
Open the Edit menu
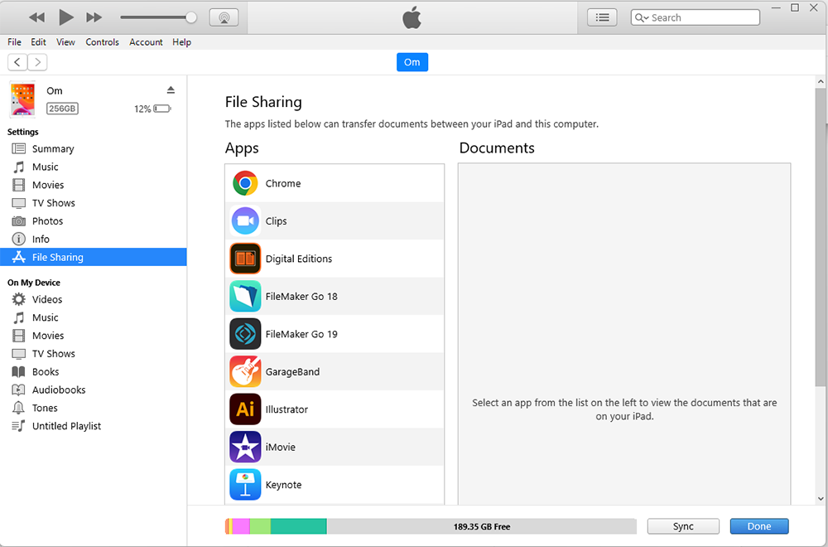pyautogui.click(x=38, y=41)
